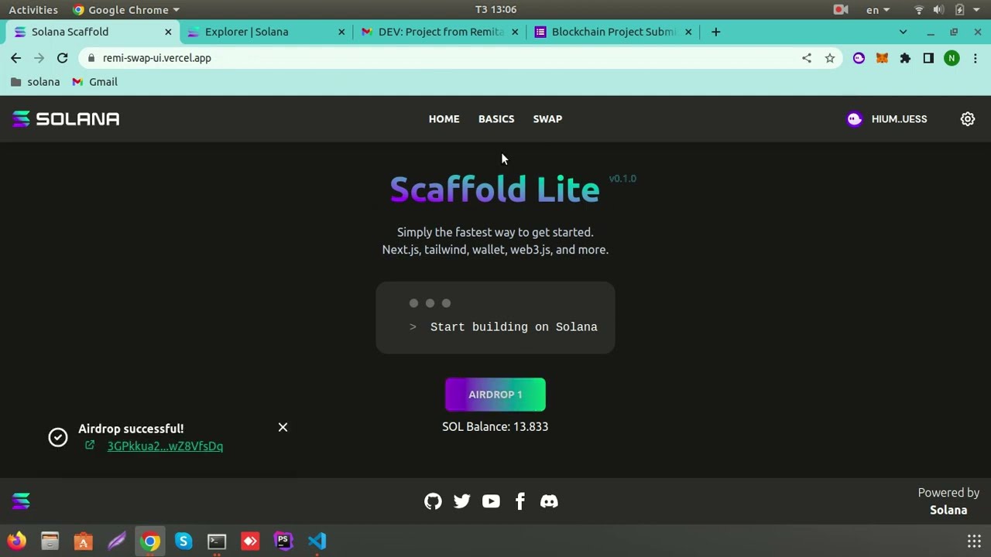This screenshot has height=557, width=991.
Task: Open the en language dropdown
Action: pos(877,10)
